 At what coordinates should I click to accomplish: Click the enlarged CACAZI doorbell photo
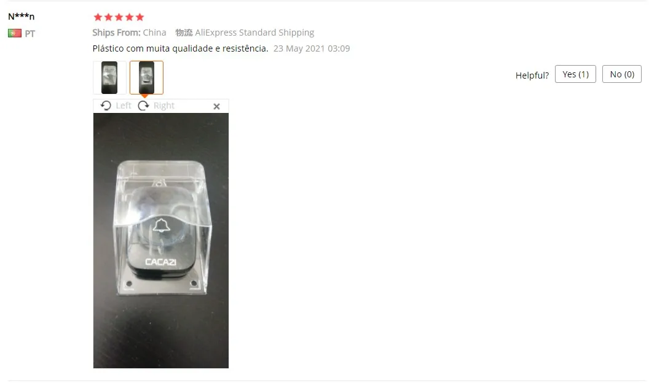pos(161,241)
